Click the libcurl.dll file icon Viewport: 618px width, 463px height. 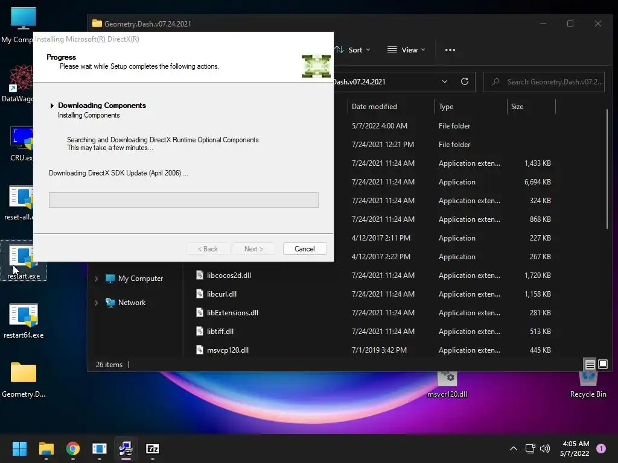click(x=200, y=294)
